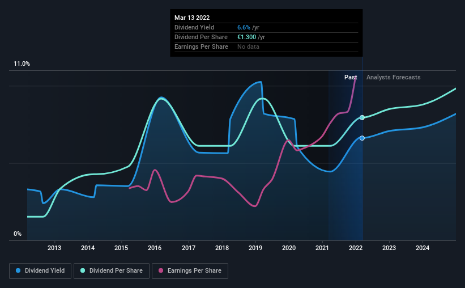This screenshot has height=288, width=465.
Task: Click the 2021 x-axis label
Action: pos(322,248)
